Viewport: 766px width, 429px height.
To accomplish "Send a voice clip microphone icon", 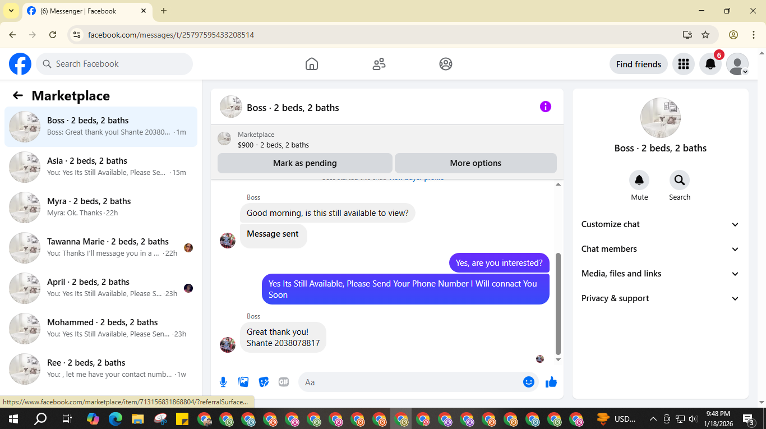I will point(223,382).
